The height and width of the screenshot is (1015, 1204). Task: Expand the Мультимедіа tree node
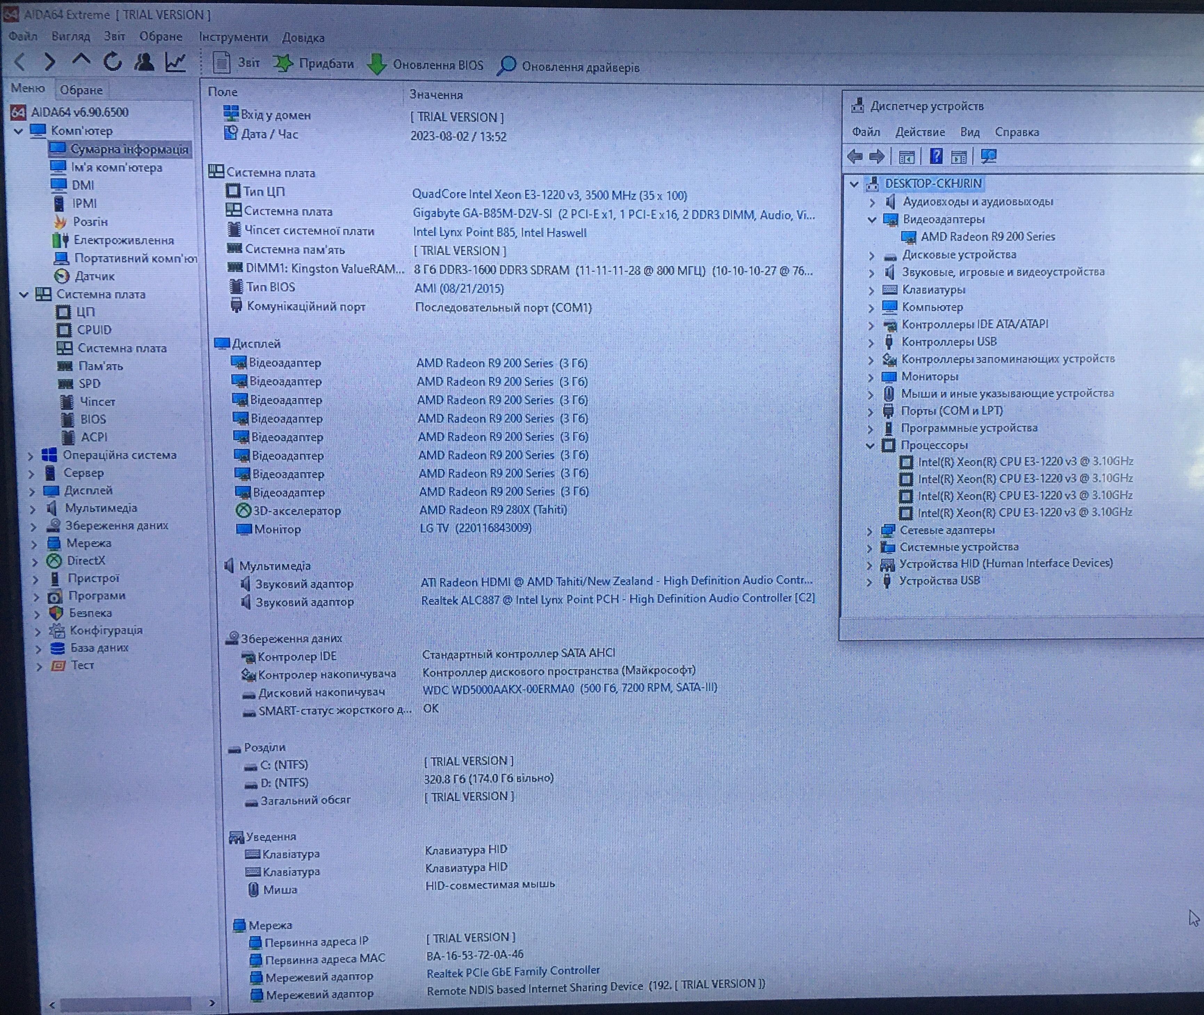click(33, 509)
